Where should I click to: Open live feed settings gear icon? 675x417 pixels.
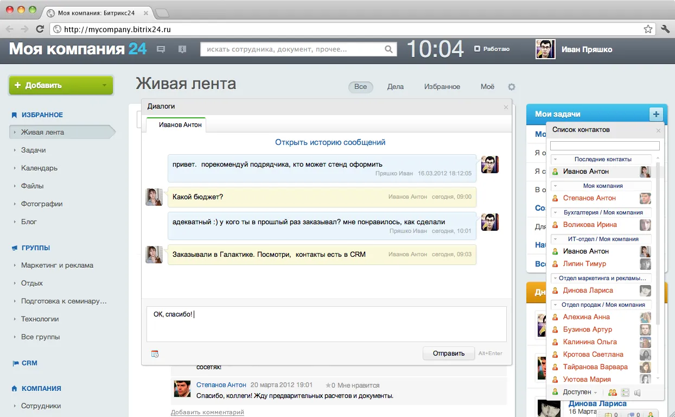[x=511, y=87]
